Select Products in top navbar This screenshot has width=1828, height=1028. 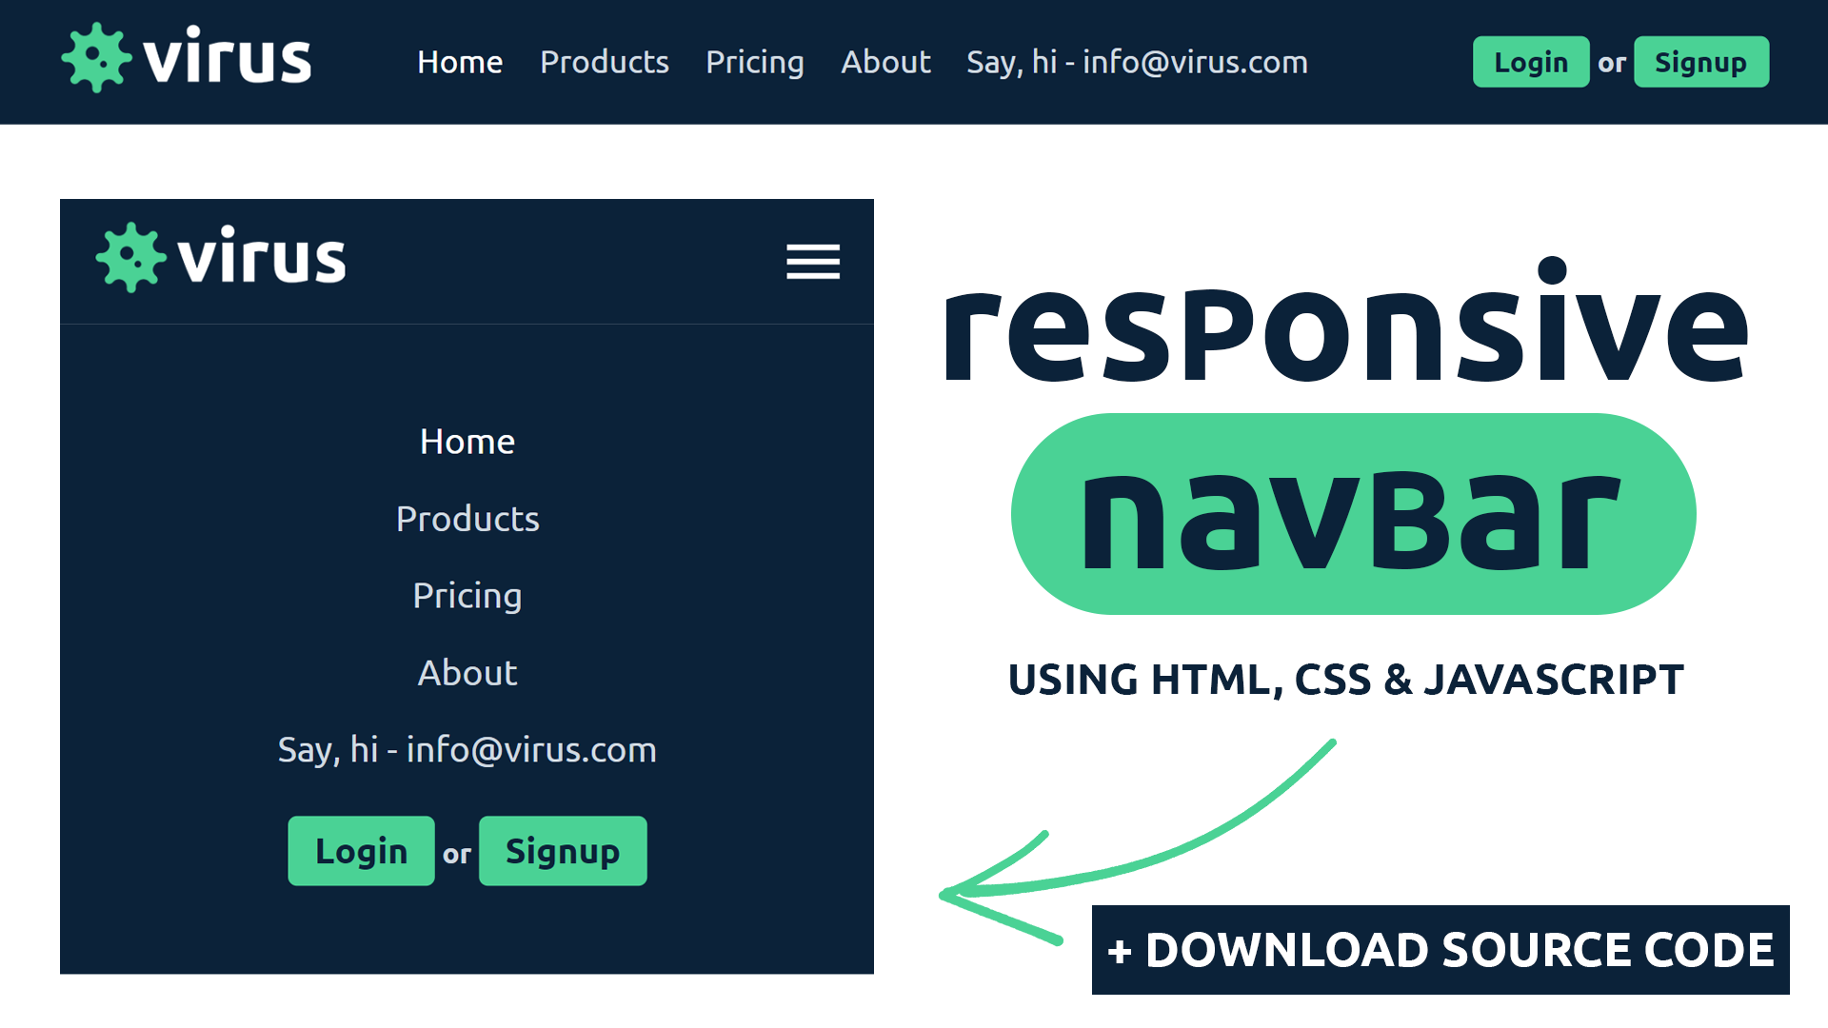pos(604,63)
